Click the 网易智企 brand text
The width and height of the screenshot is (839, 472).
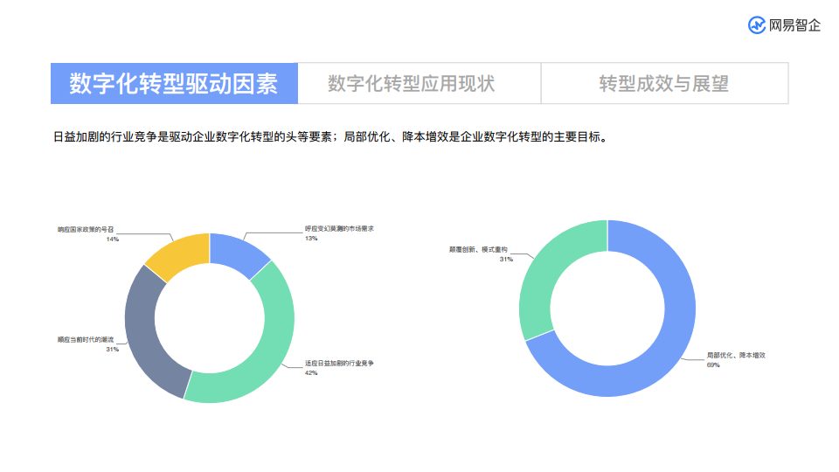coord(794,25)
